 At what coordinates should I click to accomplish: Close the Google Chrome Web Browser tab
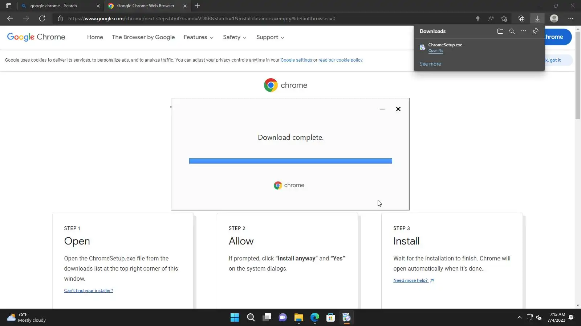(x=185, y=6)
